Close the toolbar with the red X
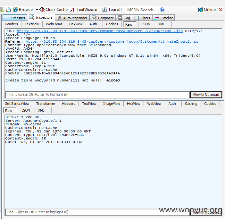The height and width of the screenshot is (219, 225). 221,10
